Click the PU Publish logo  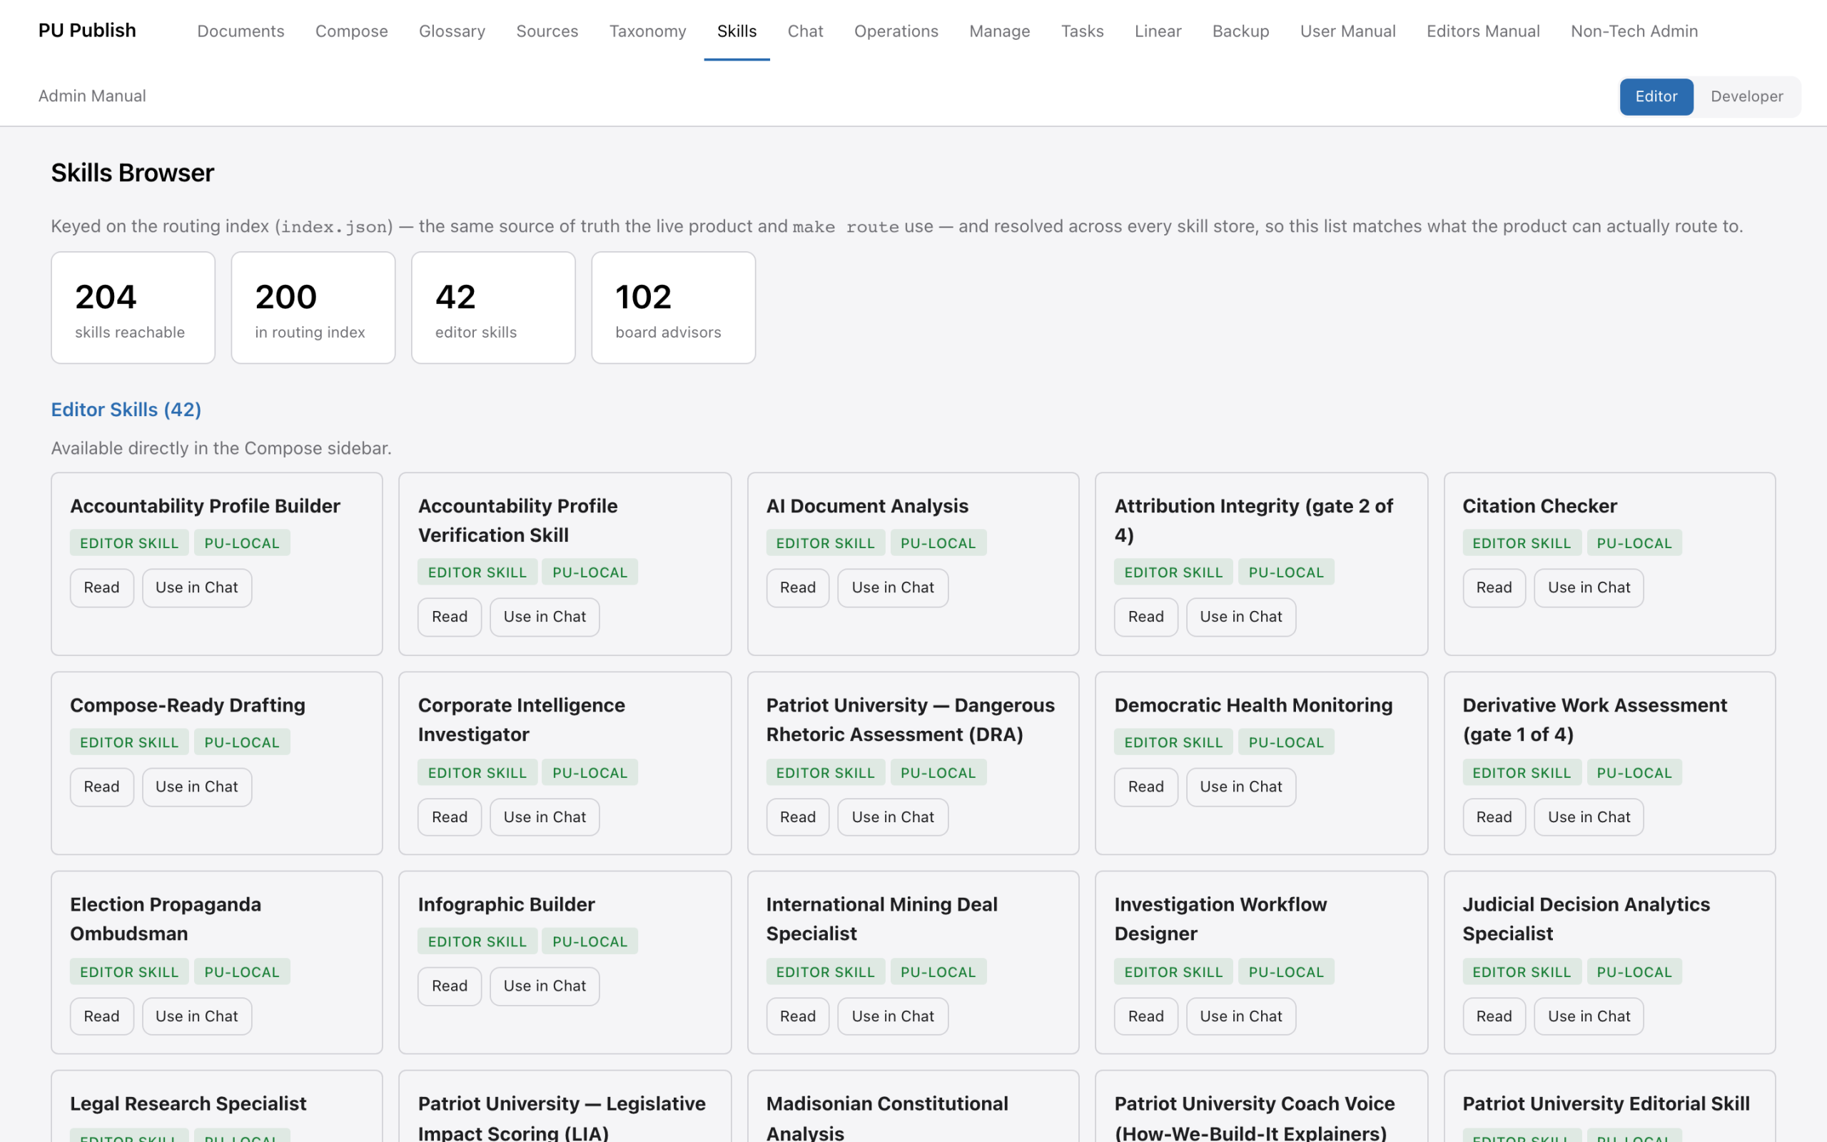[88, 30]
